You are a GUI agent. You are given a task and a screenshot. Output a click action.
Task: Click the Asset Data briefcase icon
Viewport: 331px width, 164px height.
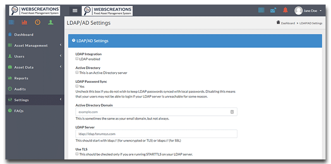(10, 67)
